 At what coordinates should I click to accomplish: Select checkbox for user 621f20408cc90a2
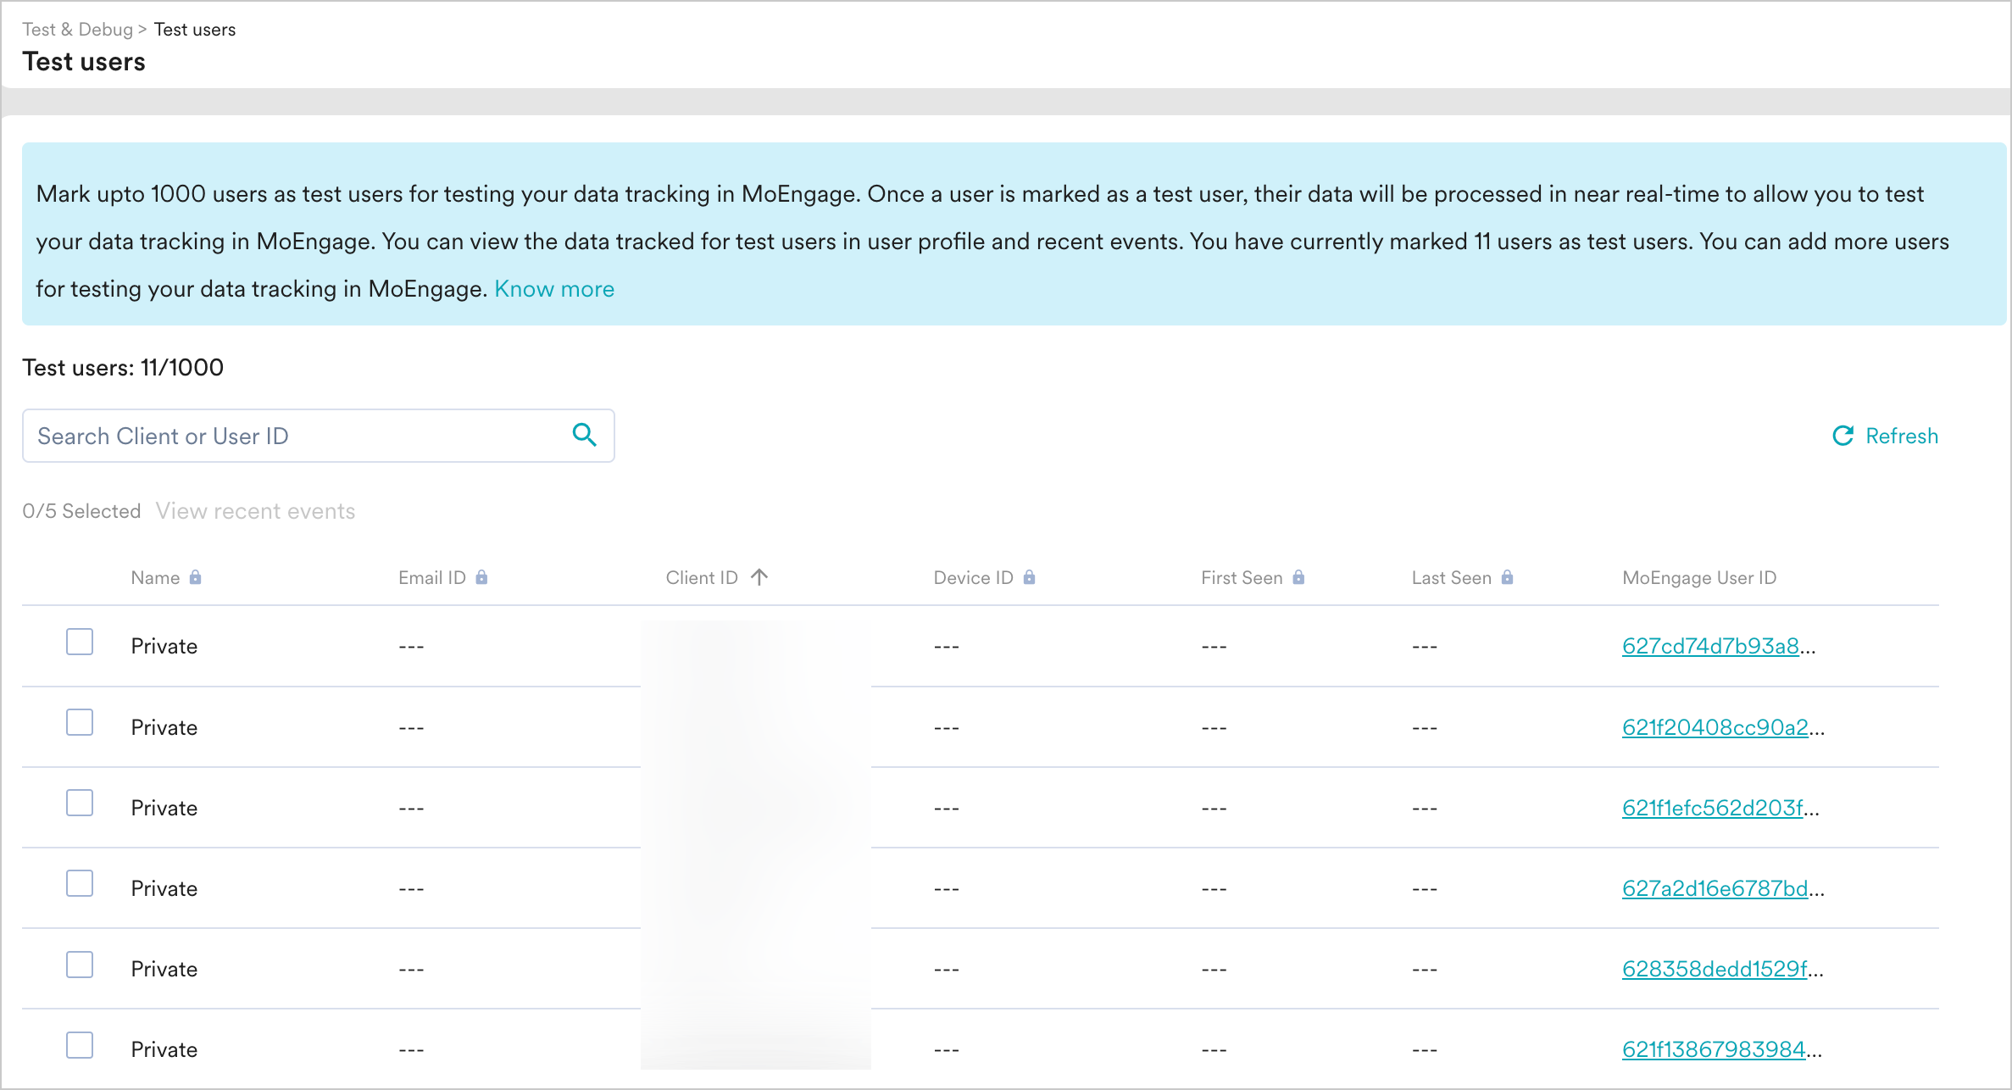(80, 722)
